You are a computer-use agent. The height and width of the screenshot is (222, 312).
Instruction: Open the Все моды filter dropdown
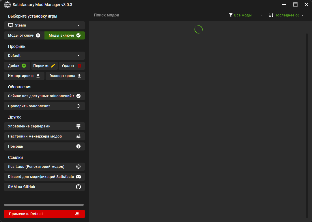click(x=246, y=15)
